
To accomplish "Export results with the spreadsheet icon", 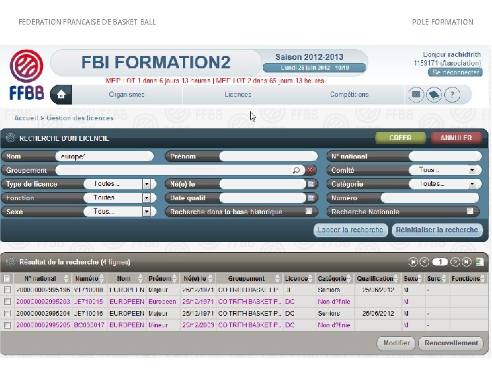I will [x=480, y=262].
